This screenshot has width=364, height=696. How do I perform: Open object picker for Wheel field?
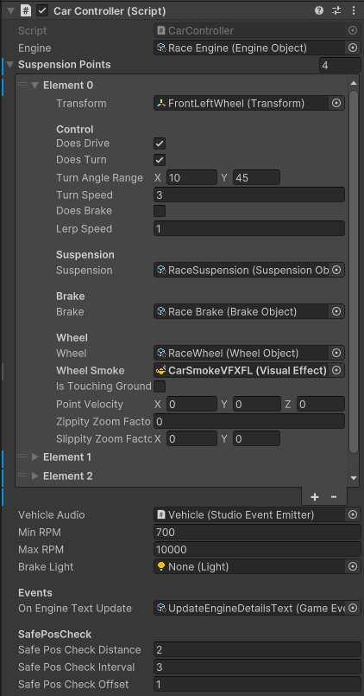tap(336, 354)
